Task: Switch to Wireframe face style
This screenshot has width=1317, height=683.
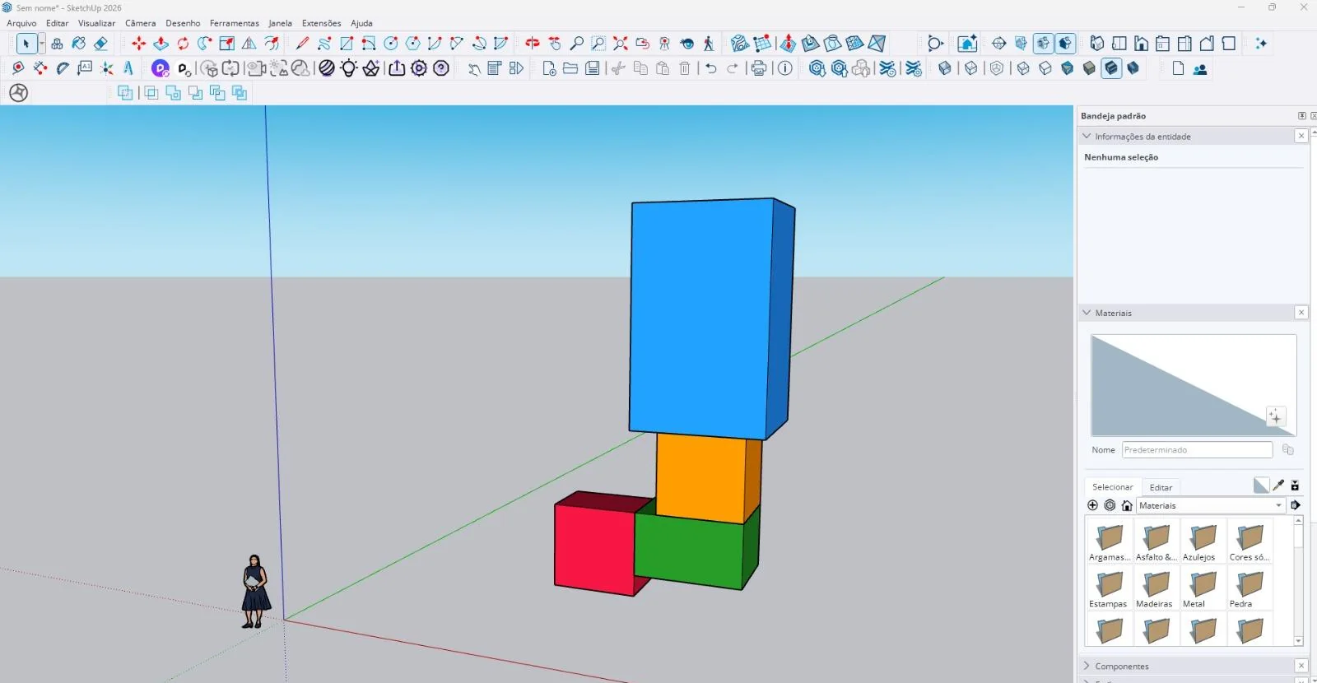Action: (x=1023, y=68)
